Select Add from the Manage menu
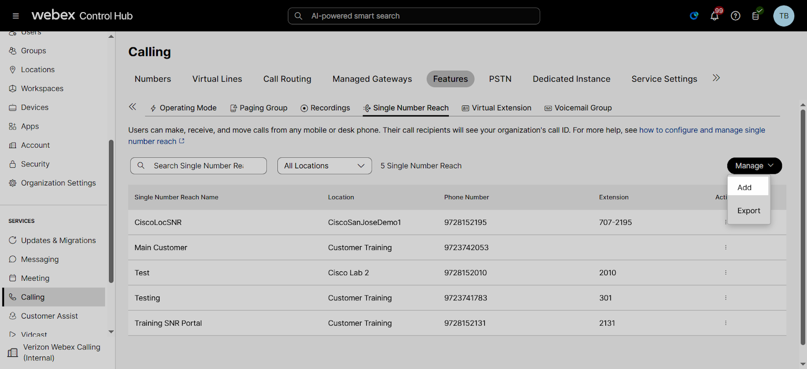Viewport: 807px width, 369px height. (748, 187)
